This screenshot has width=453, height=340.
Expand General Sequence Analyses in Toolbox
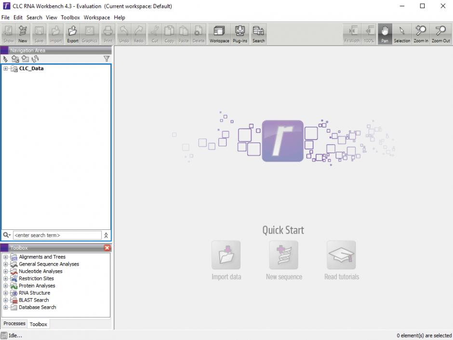pos(5,264)
